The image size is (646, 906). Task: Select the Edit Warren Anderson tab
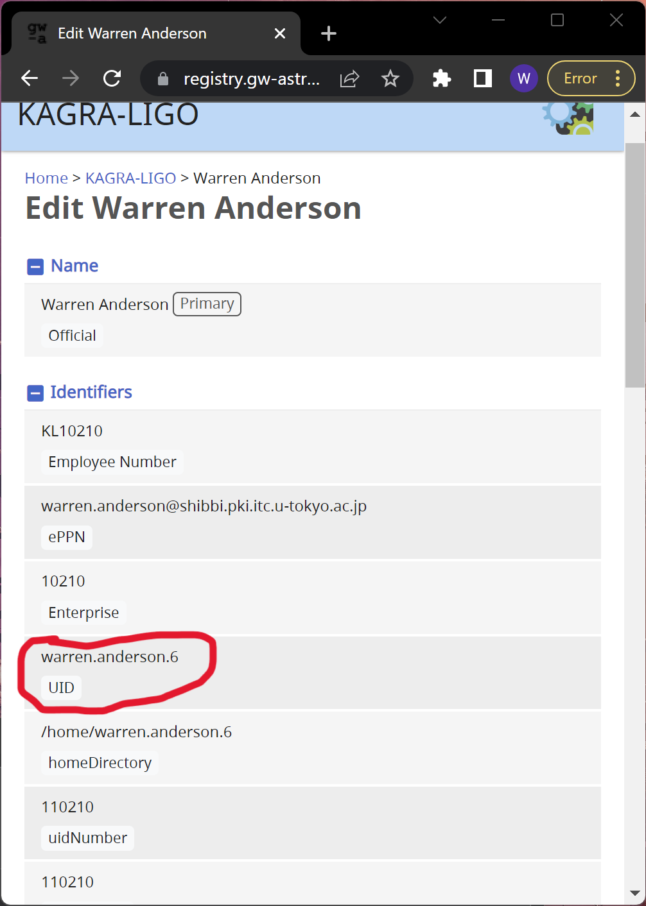click(132, 33)
